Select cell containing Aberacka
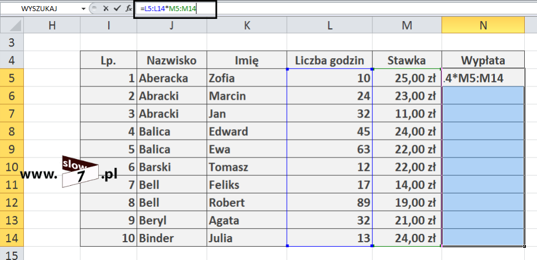The width and height of the screenshot is (537, 260). (x=171, y=78)
